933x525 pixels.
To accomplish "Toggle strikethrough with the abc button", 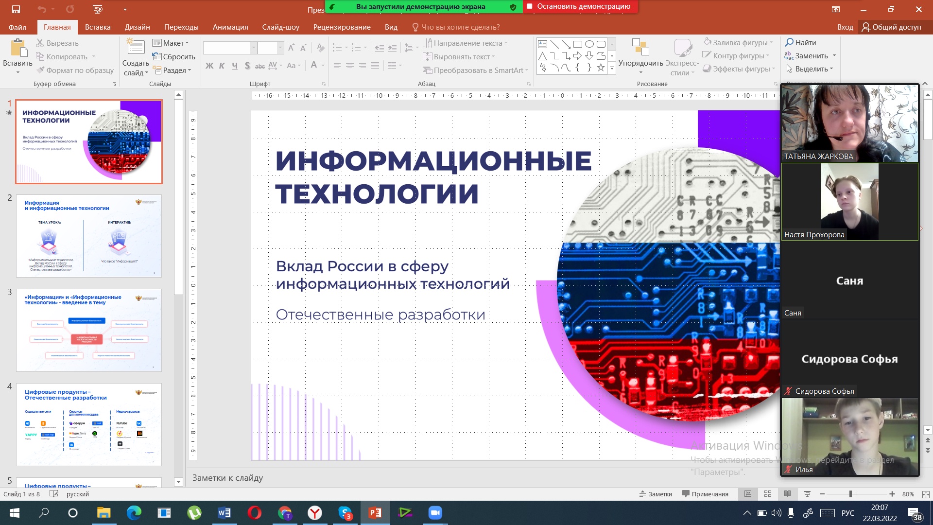I will (x=260, y=66).
